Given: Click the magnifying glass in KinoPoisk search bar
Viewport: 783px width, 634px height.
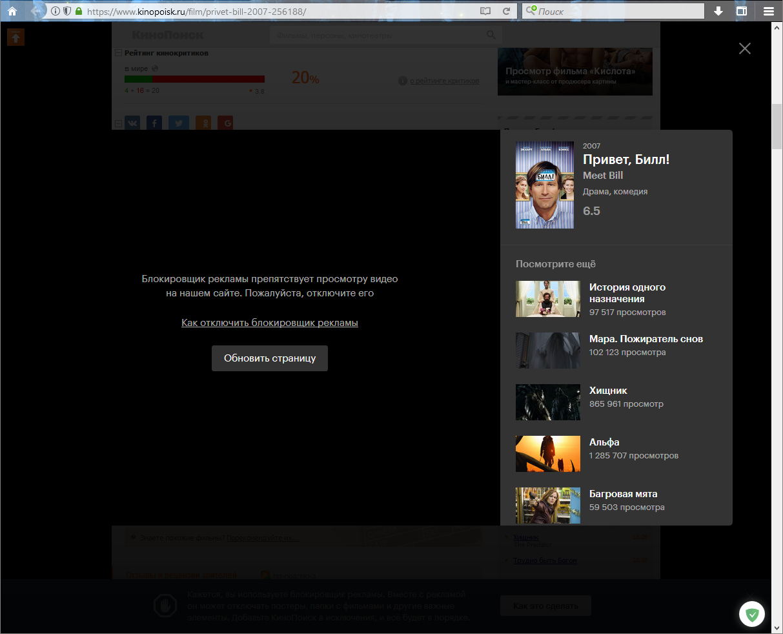Looking at the screenshot, I should coord(491,35).
